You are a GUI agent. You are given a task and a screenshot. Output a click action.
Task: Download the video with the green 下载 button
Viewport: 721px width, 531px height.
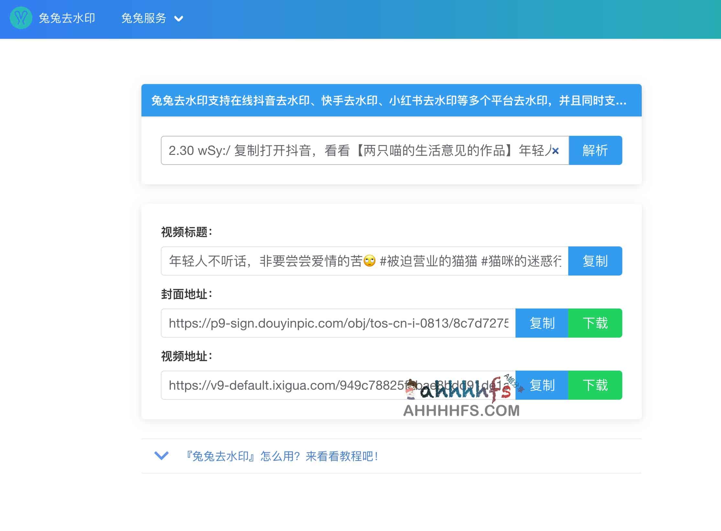(595, 385)
